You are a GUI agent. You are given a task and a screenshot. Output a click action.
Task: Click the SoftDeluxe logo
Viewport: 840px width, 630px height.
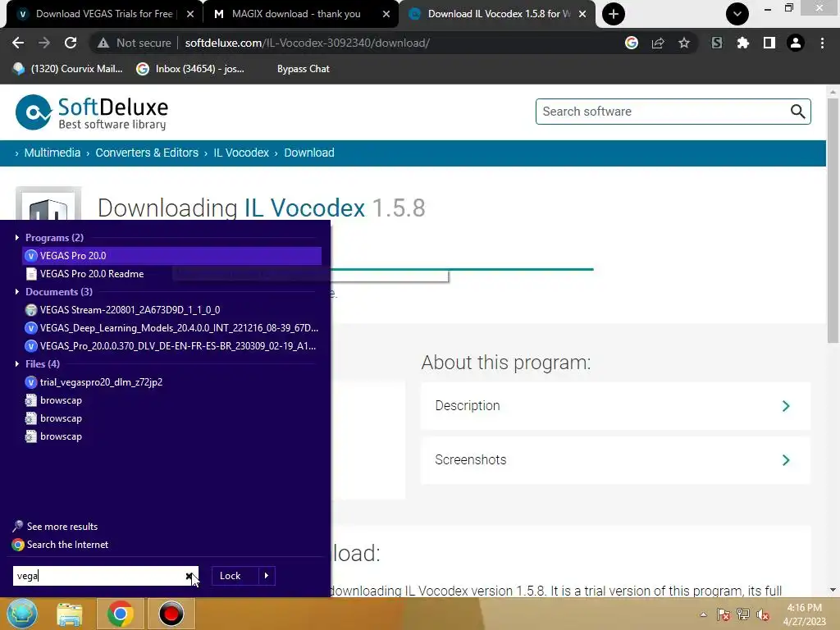click(92, 112)
